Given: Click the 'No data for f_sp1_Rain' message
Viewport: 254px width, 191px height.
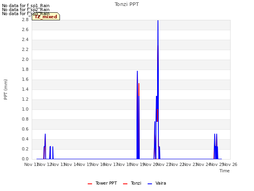Looking at the screenshot, I should tap(26, 6).
